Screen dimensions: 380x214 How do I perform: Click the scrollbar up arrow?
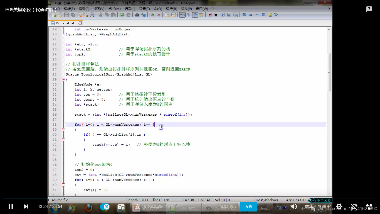(x=329, y=29)
